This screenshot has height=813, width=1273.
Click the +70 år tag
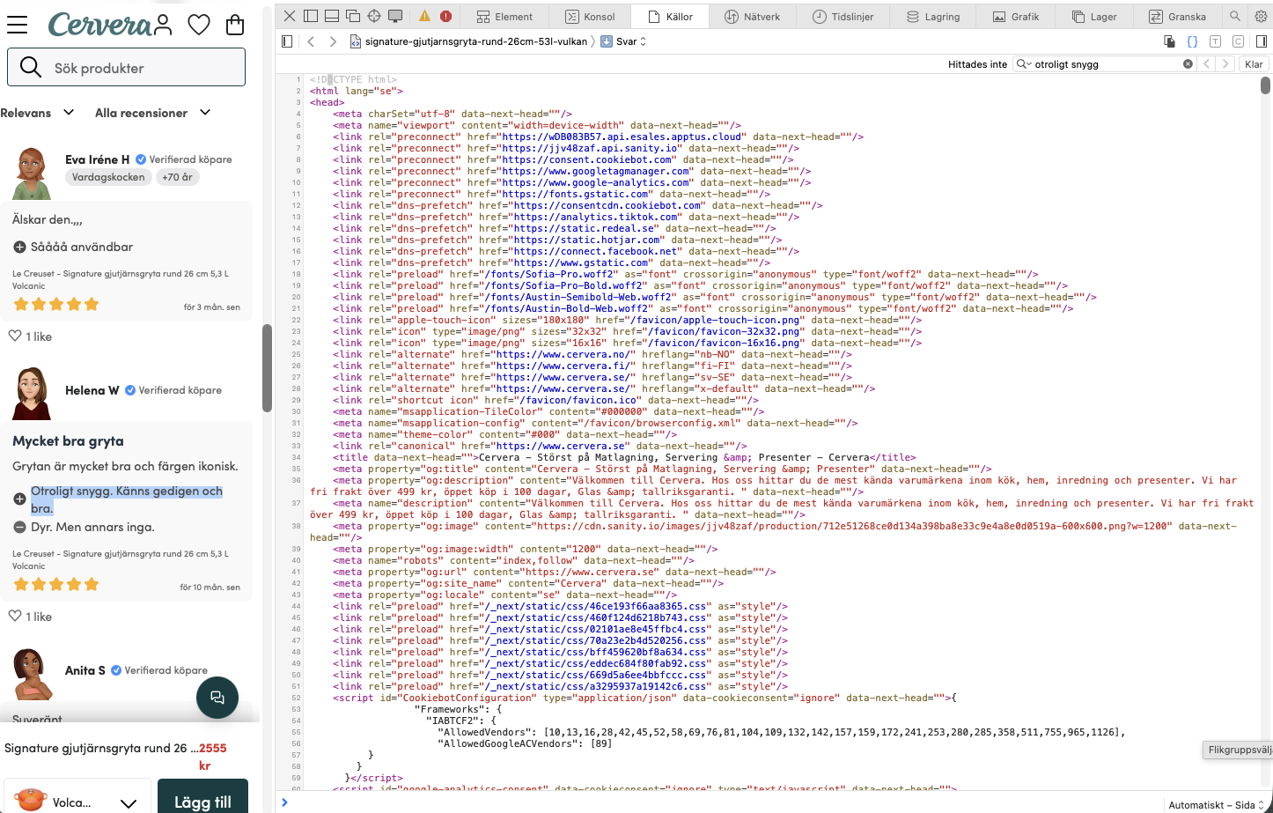coord(178,177)
